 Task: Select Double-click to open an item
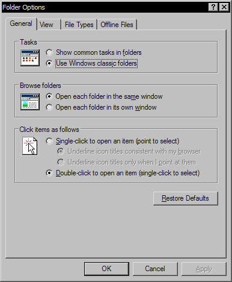pyautogui.click(x=123, y=173)
